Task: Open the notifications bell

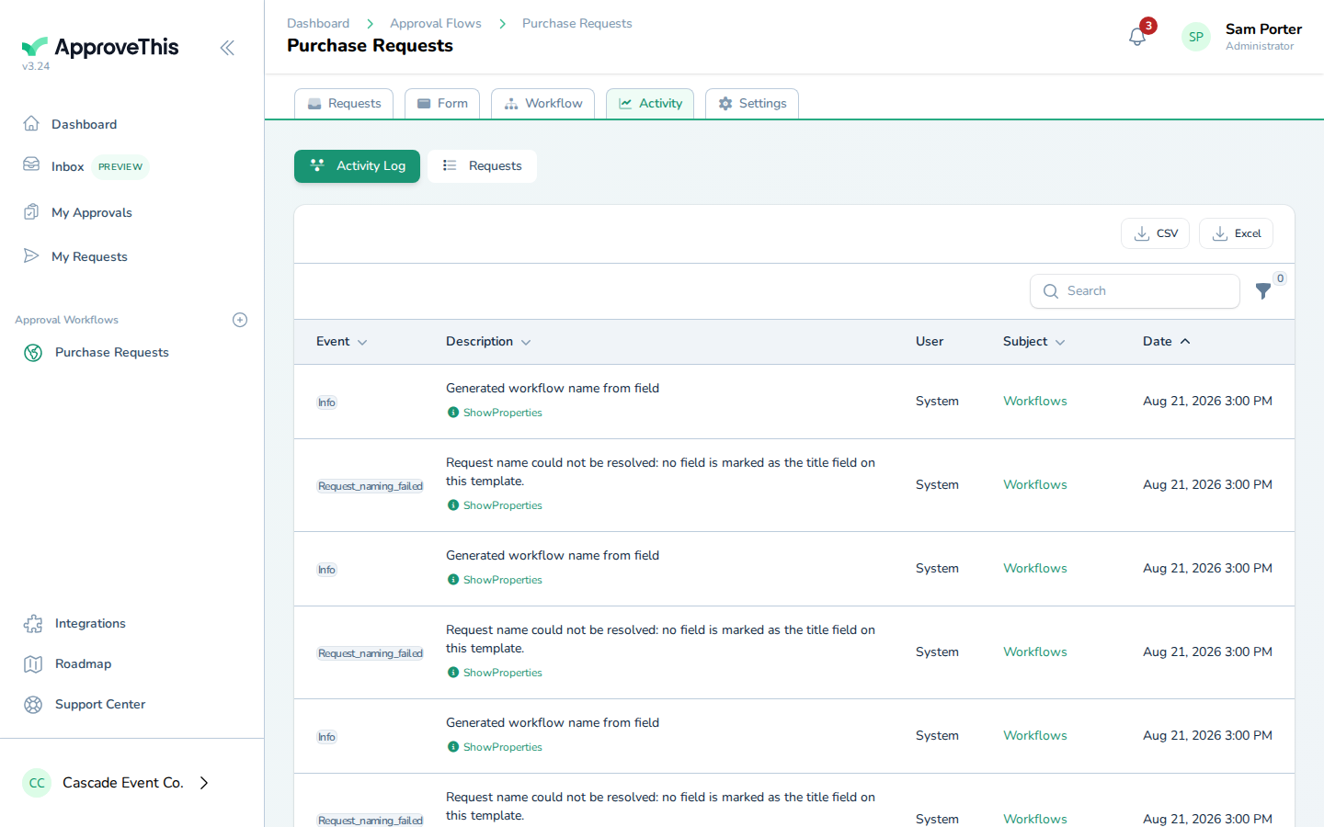Action: click(x=1137, y=37)
